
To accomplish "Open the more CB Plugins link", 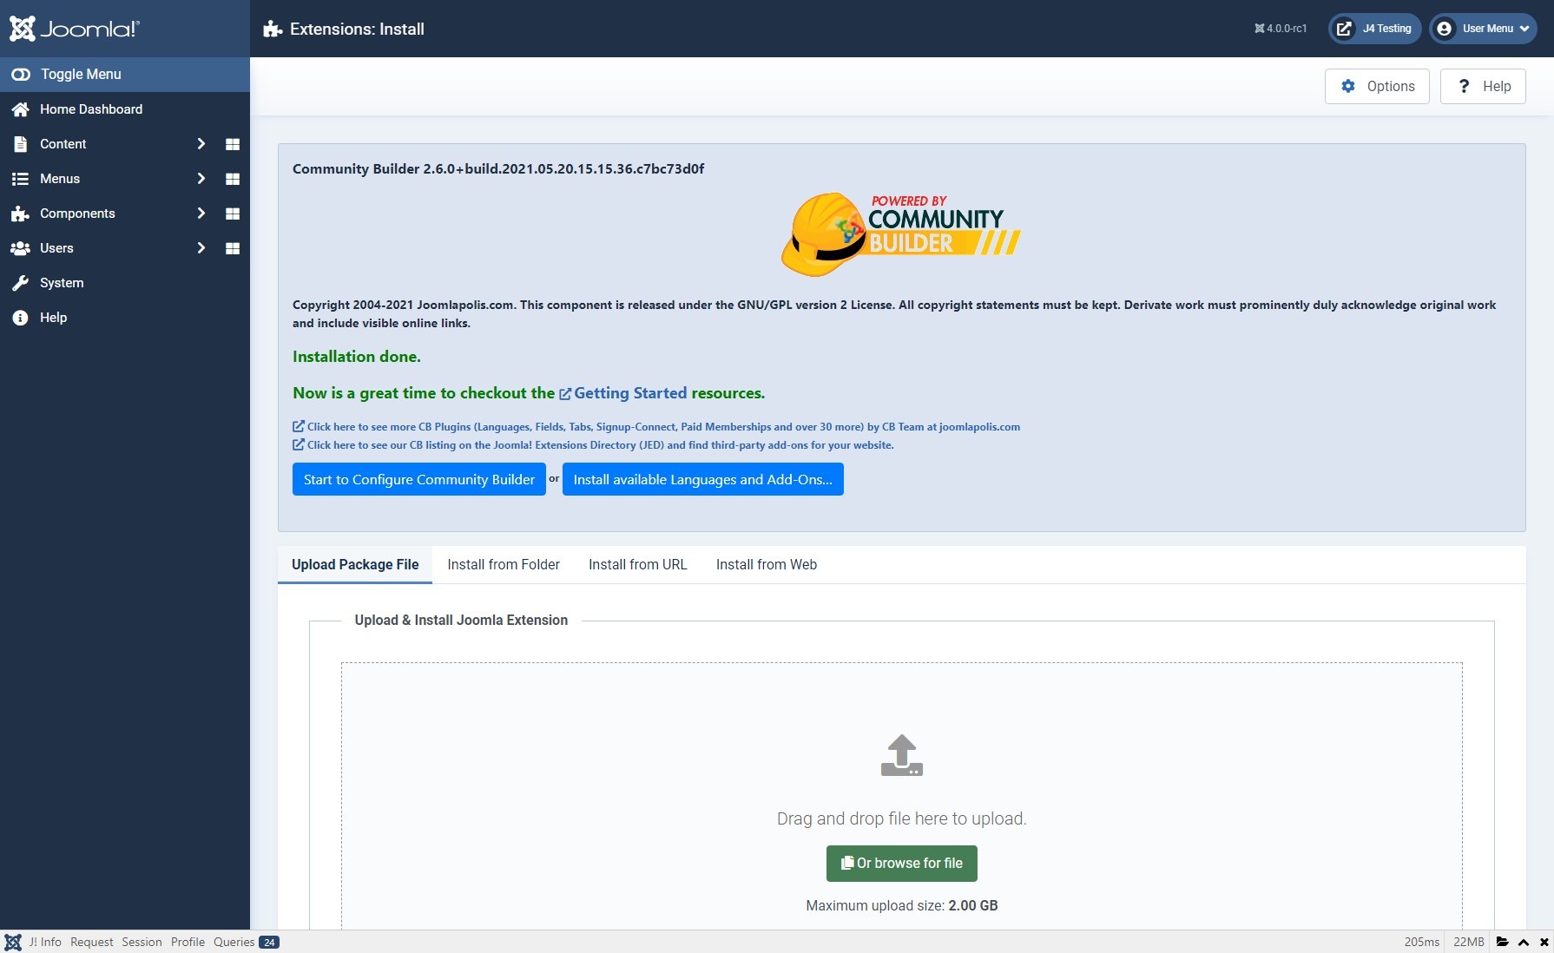I will click(x=656, y=427).
